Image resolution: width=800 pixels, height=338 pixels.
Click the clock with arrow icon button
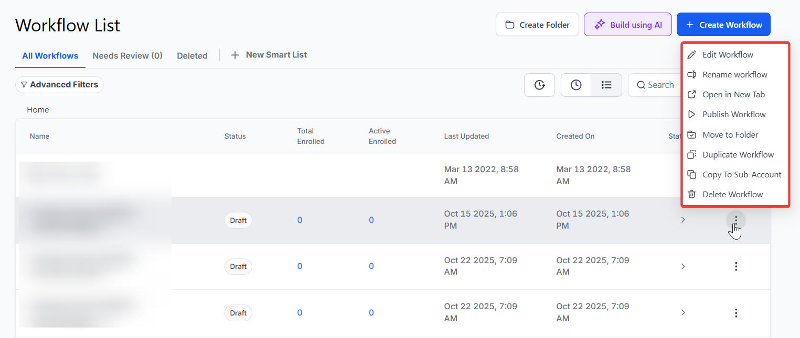point(539,85)
